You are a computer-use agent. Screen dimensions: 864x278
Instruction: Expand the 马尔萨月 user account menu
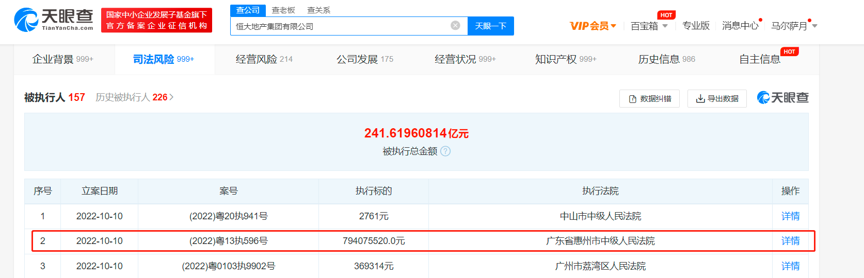[x=794, y=26]
